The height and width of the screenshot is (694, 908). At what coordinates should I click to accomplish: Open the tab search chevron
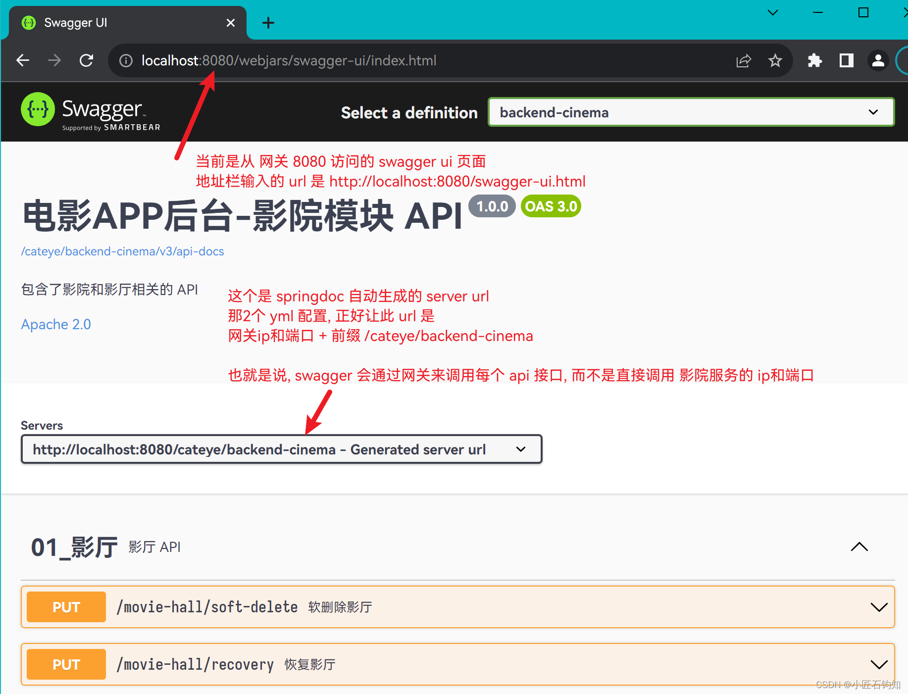(772, 12)
